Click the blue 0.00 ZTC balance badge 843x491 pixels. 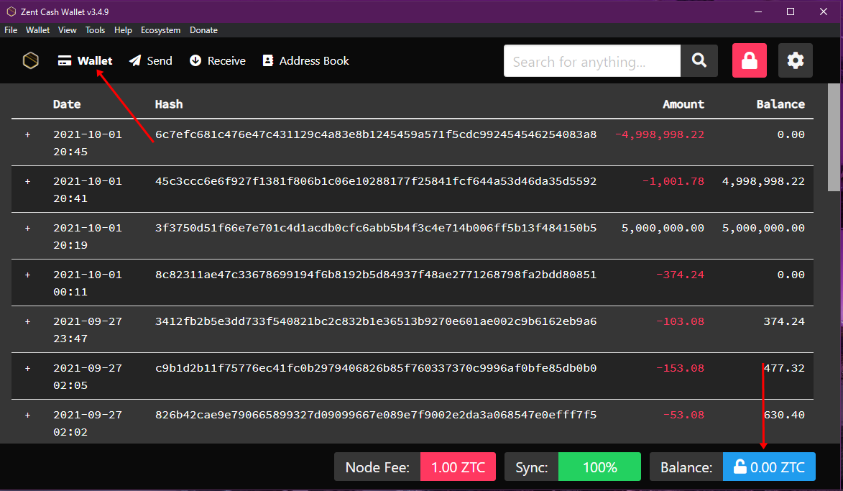click(769, 467)
